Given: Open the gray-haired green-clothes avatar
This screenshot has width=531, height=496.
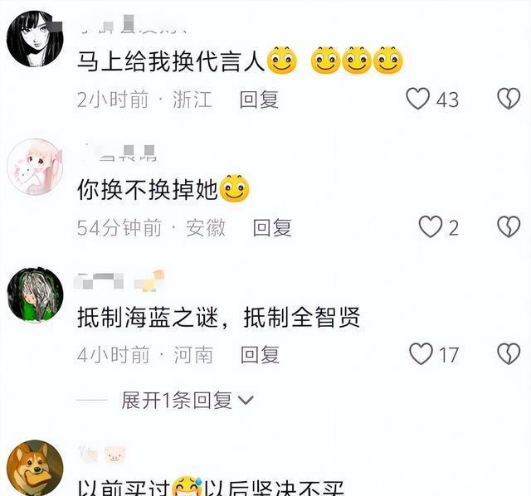Looking at the screenshot, I should point(35,294).
